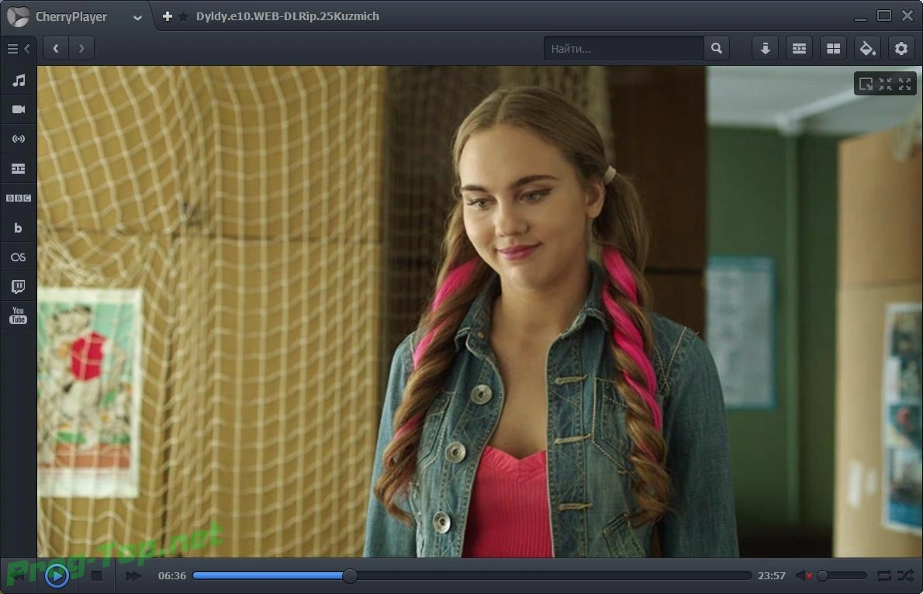Open the Music section in sidebar
This screenshot has height=594, width=923.
coord(19,80)
